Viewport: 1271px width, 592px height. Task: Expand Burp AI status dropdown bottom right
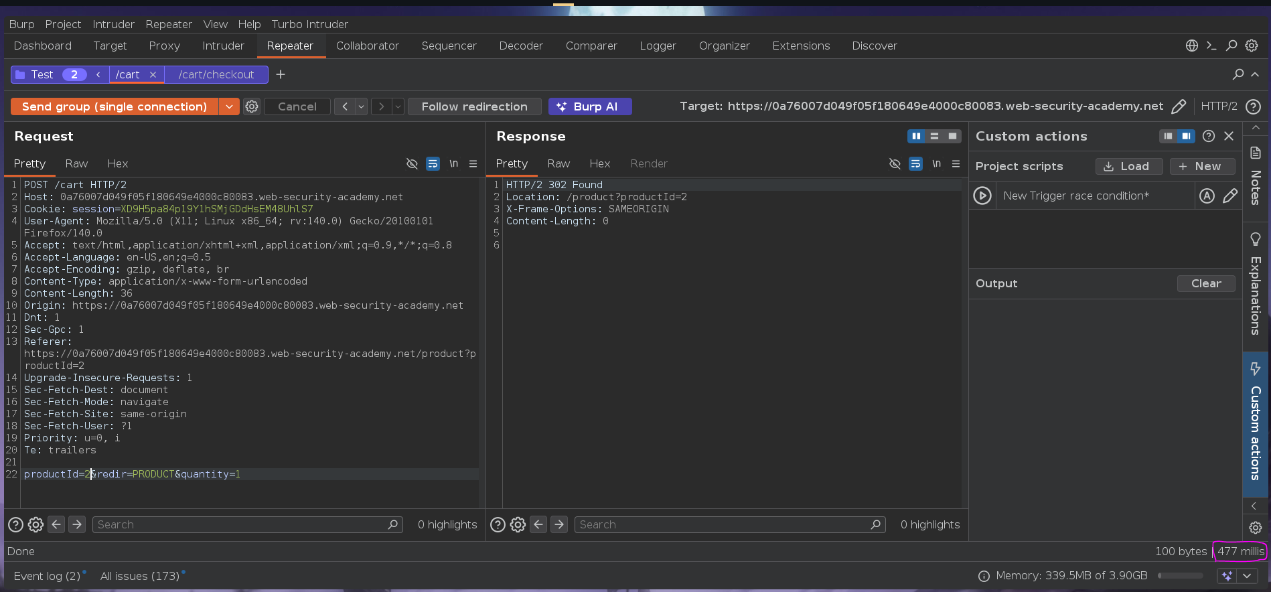(x=1247, y=576)
